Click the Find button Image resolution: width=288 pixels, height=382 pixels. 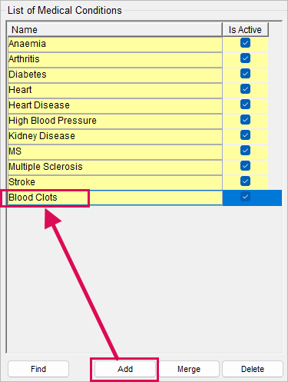pos(38,369)
